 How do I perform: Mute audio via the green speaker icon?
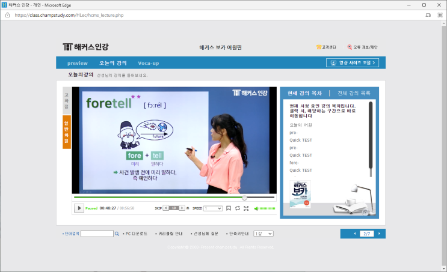click(256, 208)
